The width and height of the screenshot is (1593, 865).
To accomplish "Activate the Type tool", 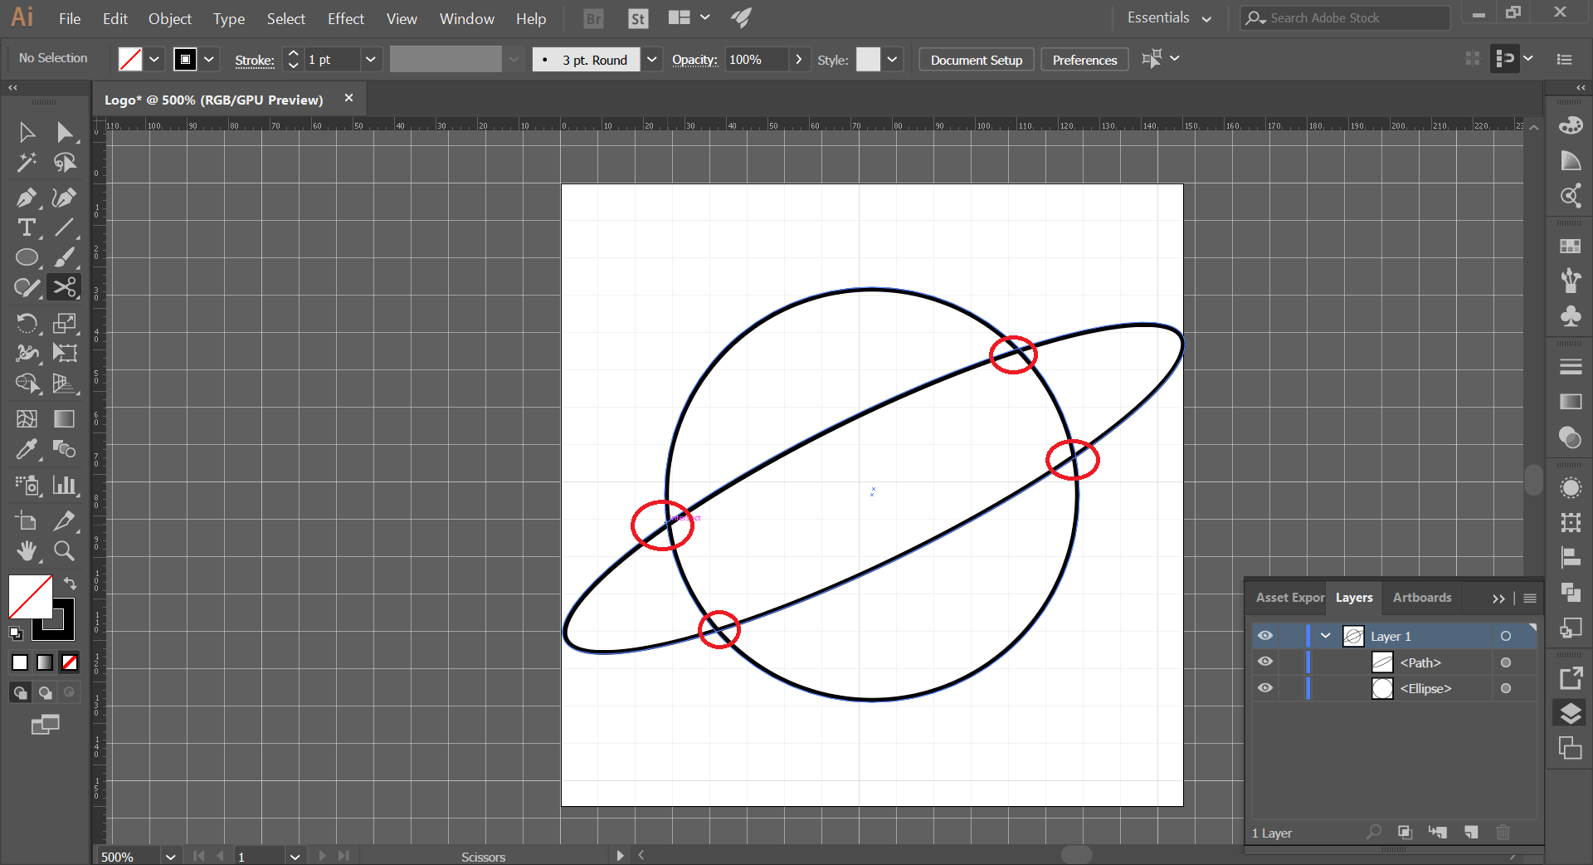I will [27, 227].
